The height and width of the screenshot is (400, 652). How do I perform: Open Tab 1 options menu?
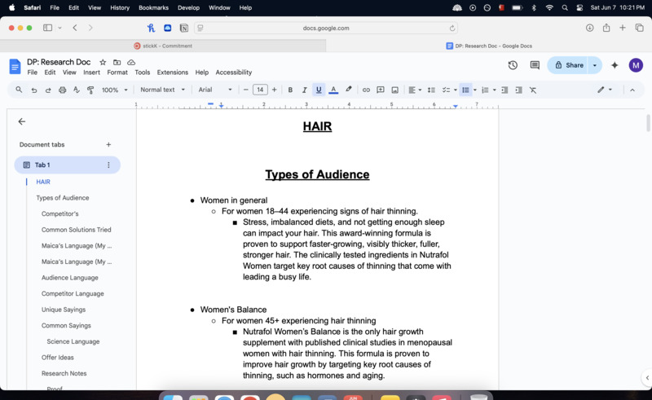click(108, 165)
